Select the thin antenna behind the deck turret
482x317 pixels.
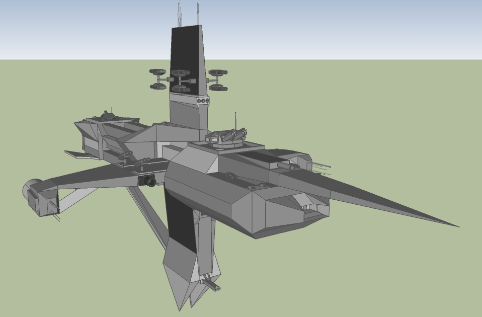[x=235, y=121]
